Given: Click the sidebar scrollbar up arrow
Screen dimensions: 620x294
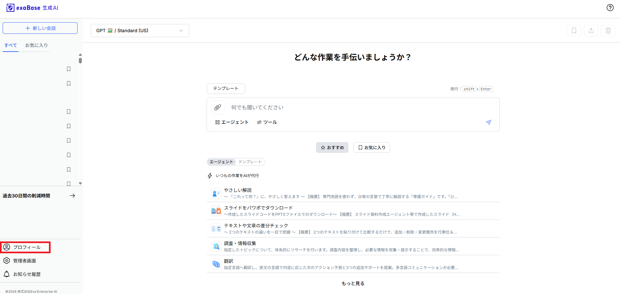Looking at the screenshot, I should [x=80, y=55].
